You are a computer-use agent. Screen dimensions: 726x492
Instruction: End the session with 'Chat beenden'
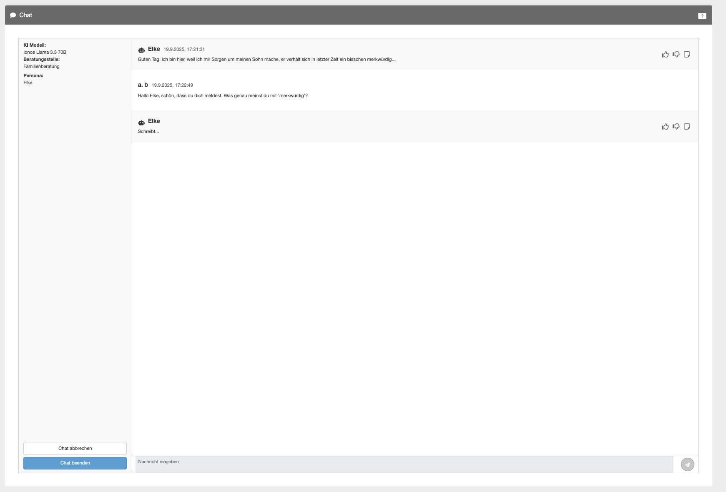75,463
